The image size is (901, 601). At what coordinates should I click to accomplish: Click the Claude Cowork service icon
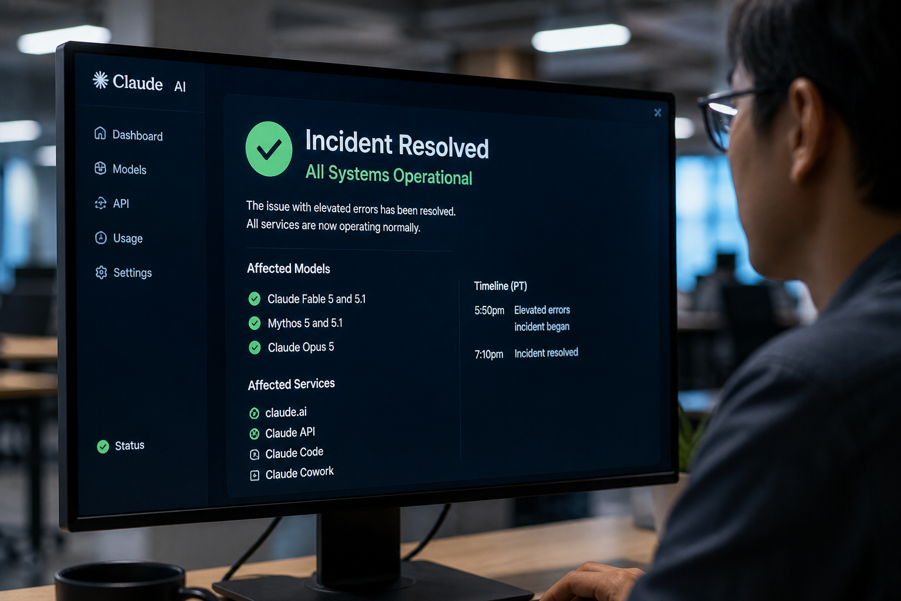coord(255,475)
